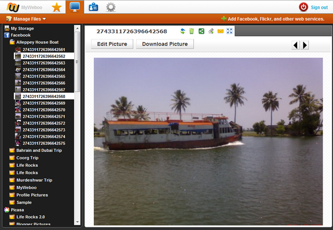Select file 274331726396642569
333x230 pixels.
click(x=44, y=103)
